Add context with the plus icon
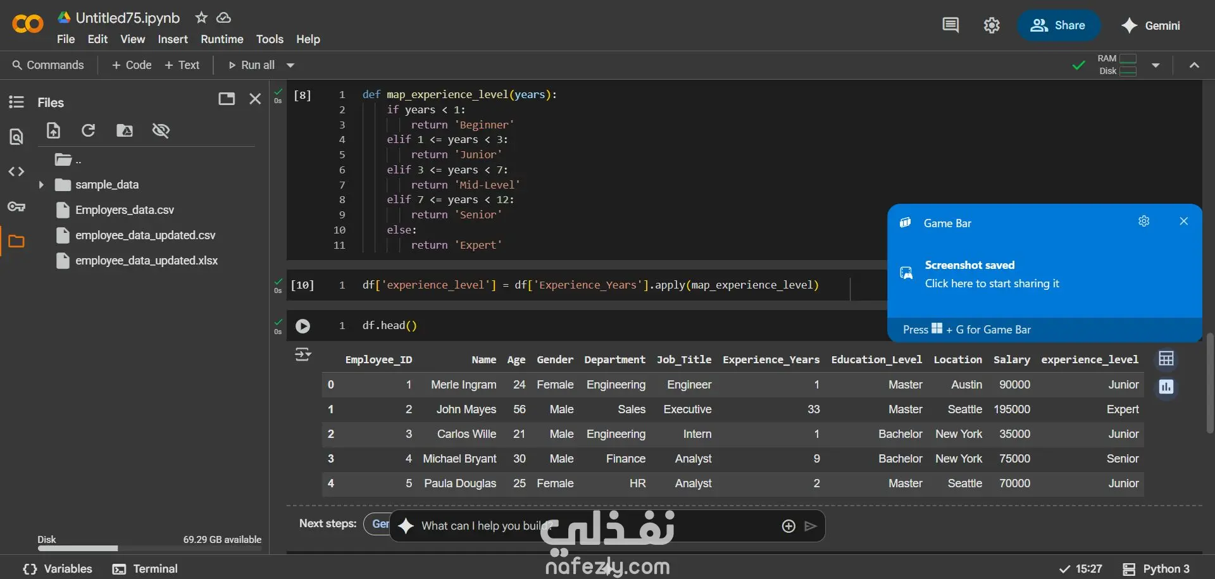The image size is (1215, 579). pyautogui.click(x=788, y=526)
